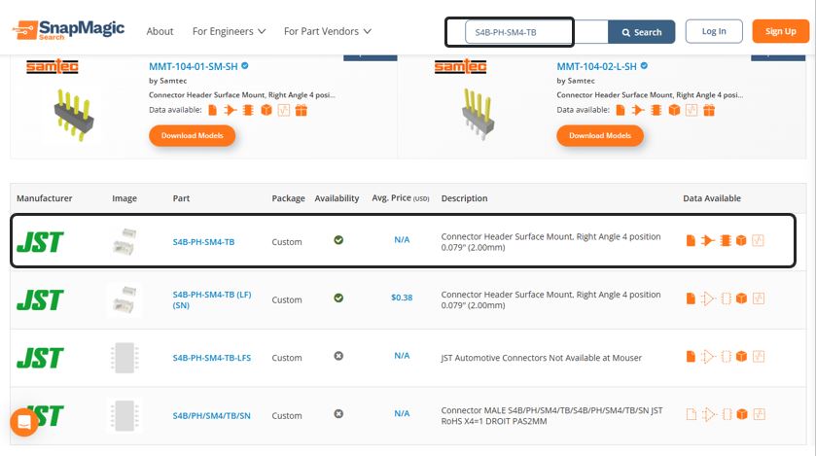816x456 pixels.
Task: Click the Sign Up button
Action: point(780,31)
